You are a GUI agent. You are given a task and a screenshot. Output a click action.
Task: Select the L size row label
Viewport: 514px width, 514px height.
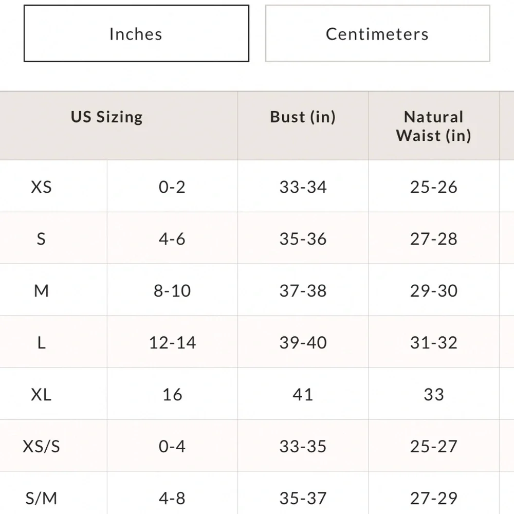point(42,342)
